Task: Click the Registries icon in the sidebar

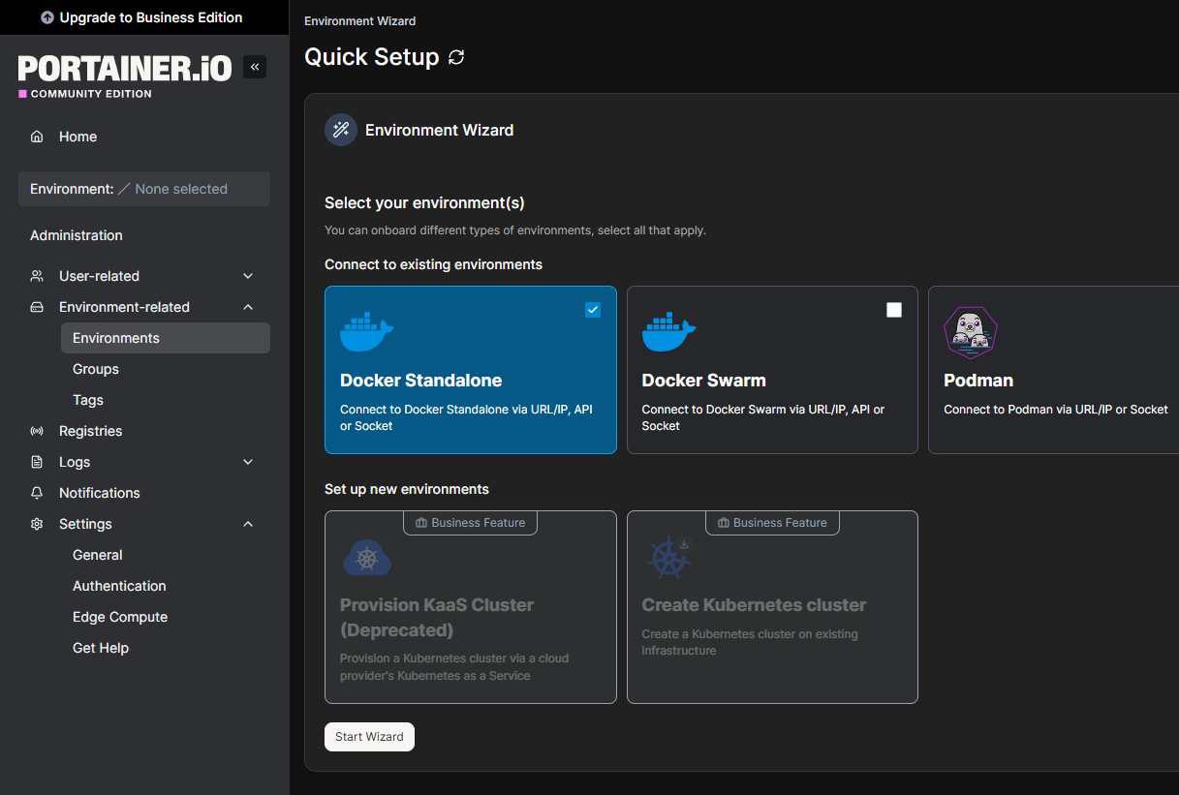Action: click(x=37, y=430)
